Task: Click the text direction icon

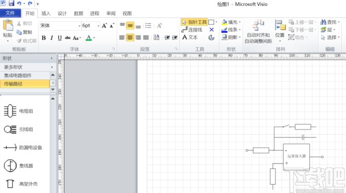Action: (156, 37)
